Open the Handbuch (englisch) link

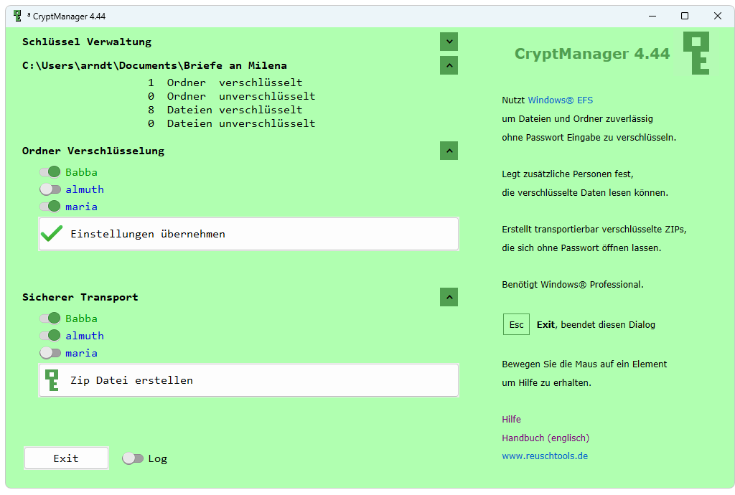coord(546,438)
